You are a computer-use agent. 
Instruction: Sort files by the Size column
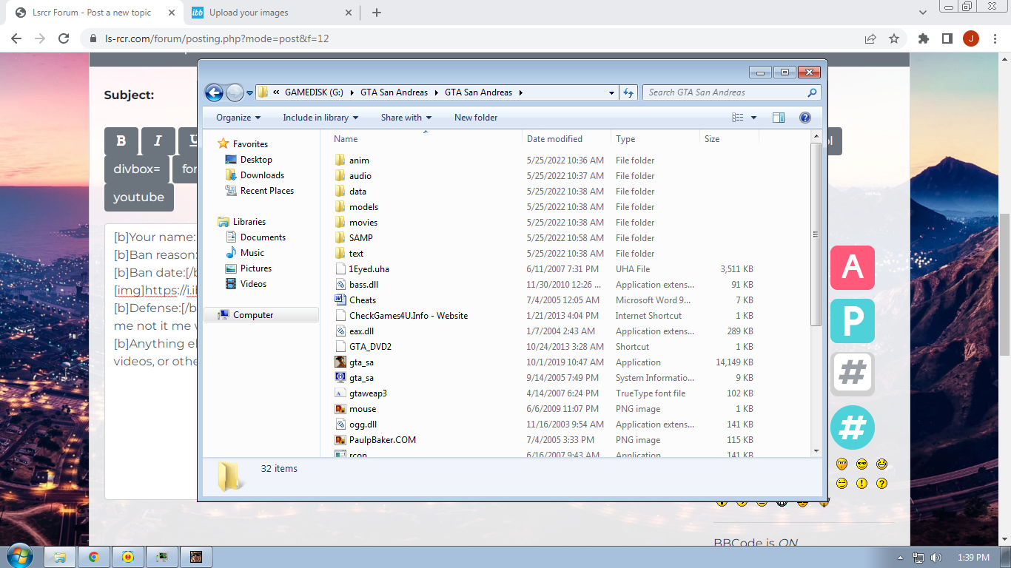(730, 139)
